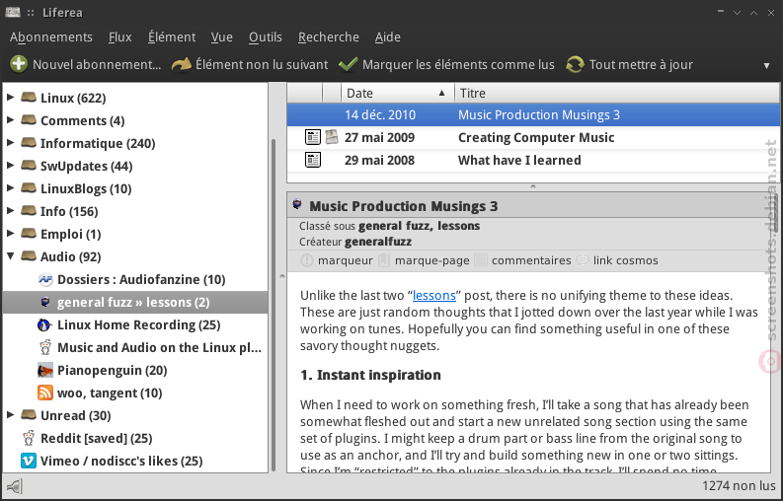Select Pianopenguin (20) feed

click(x=113, y=370)
